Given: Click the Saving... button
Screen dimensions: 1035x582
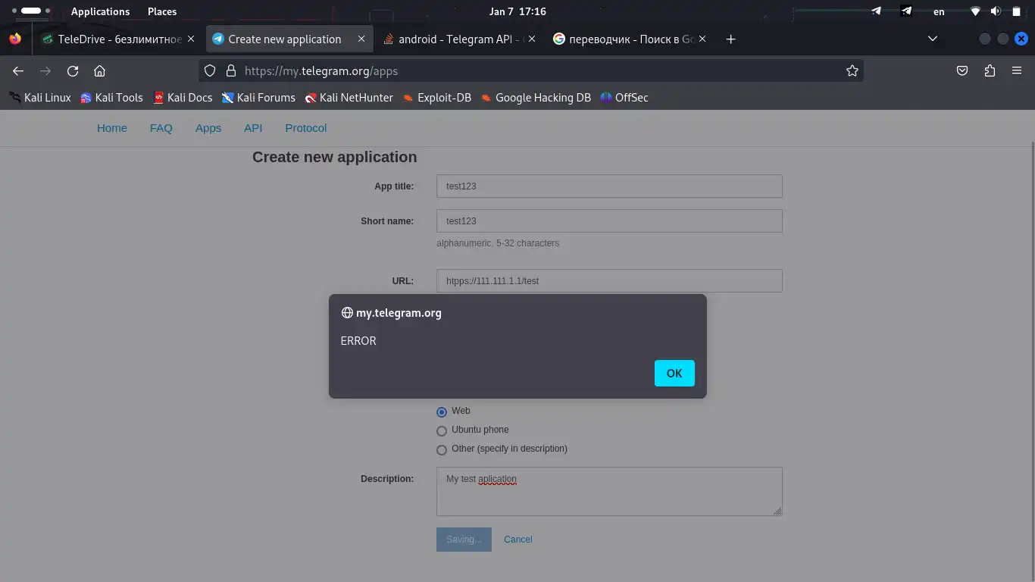Looking at the screenshot, I should (464, 540).
